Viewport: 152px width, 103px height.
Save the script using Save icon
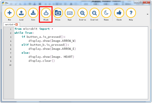click(x=33, y=13)
